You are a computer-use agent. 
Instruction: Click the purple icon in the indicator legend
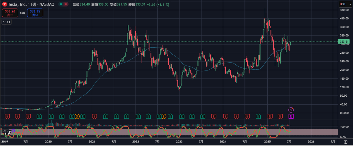tap(14, 130)
